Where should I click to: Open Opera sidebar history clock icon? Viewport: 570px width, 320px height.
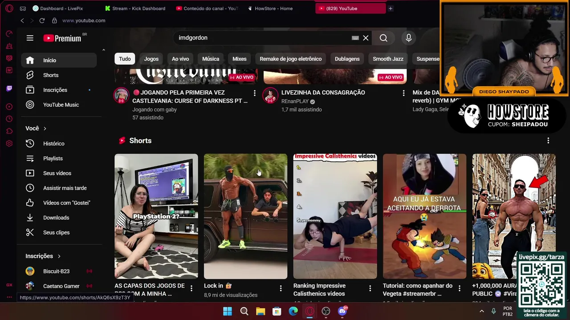pos(9,119)
